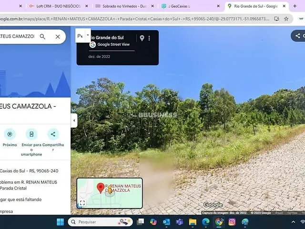305x229 pixels.
Task: Close the GeoCaxias tab
Action: click(x=218, y=6)
